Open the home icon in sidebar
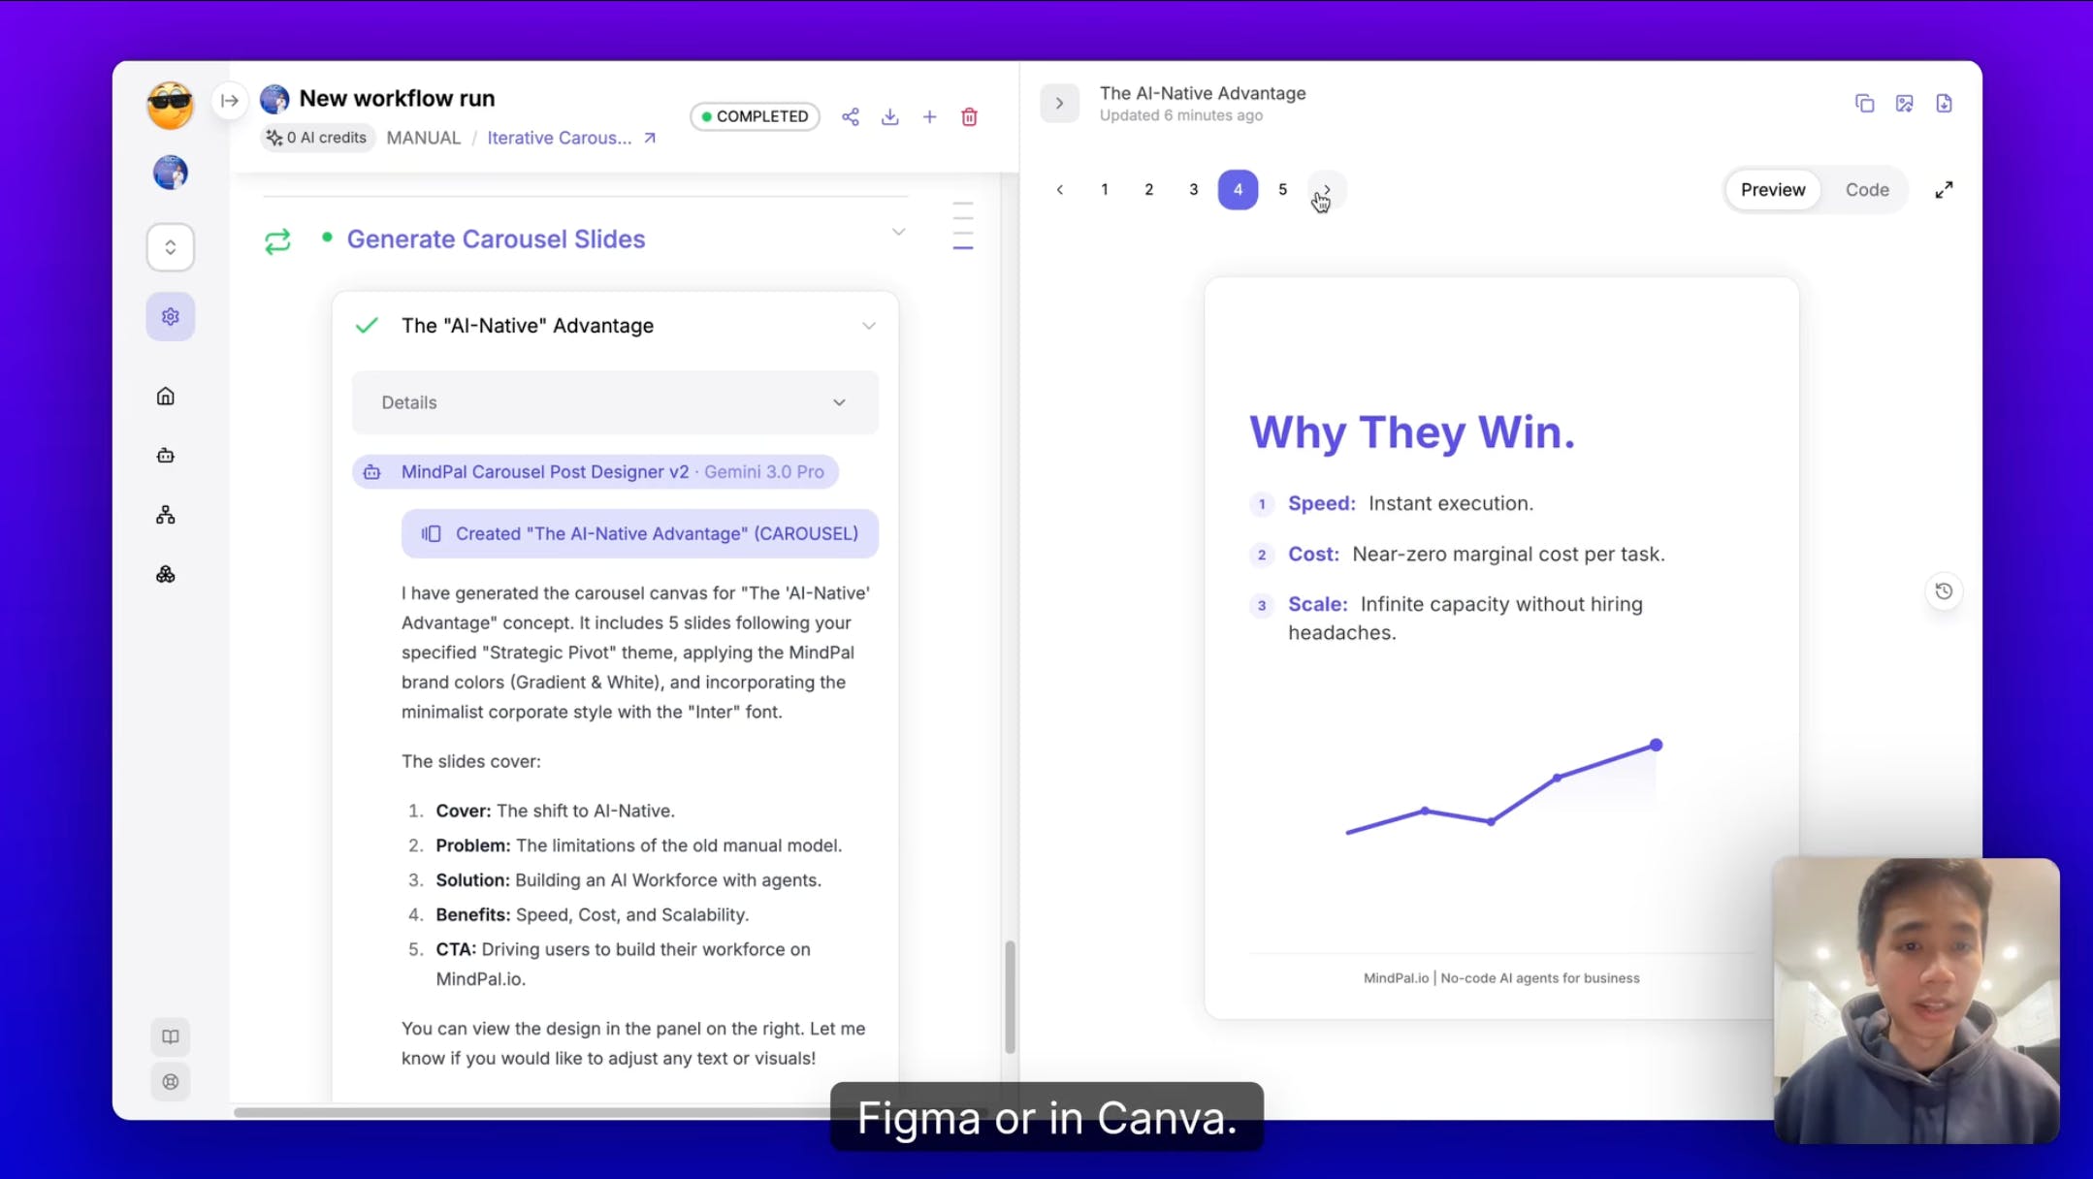Screen dimensions: 2093x1179 pyautogui.click(x=166, y=397)
